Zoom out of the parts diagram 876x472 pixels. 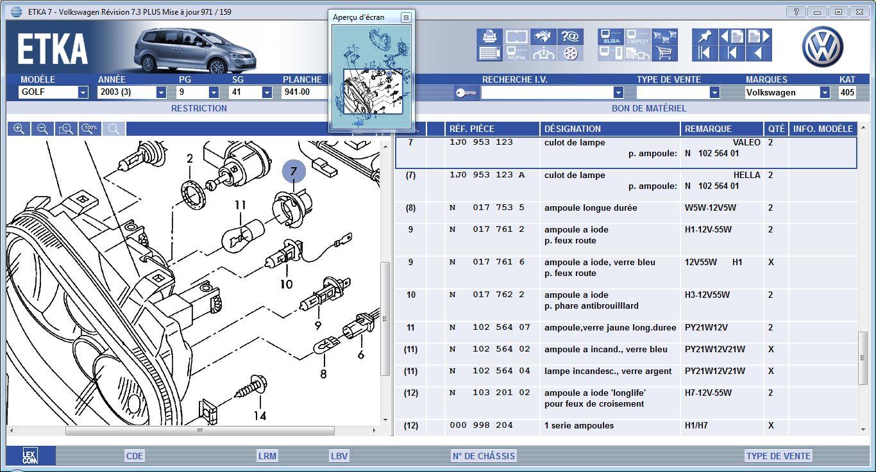42,129
